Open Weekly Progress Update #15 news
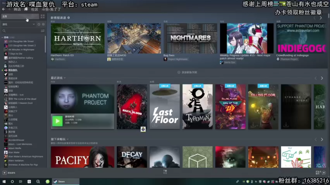The width and height of the screenshot is (330, 185). (x=245, y=57)
